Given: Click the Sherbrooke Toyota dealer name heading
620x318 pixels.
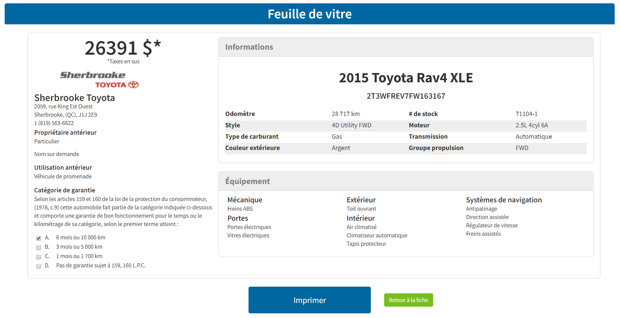Looking at the screenshot, I should pyautogui.click(x=74, y=98).
